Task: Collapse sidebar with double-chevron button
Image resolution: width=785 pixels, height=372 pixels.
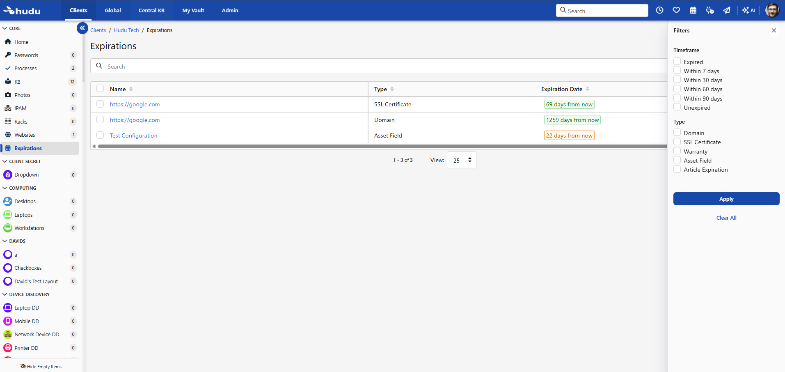Action: 82,28
